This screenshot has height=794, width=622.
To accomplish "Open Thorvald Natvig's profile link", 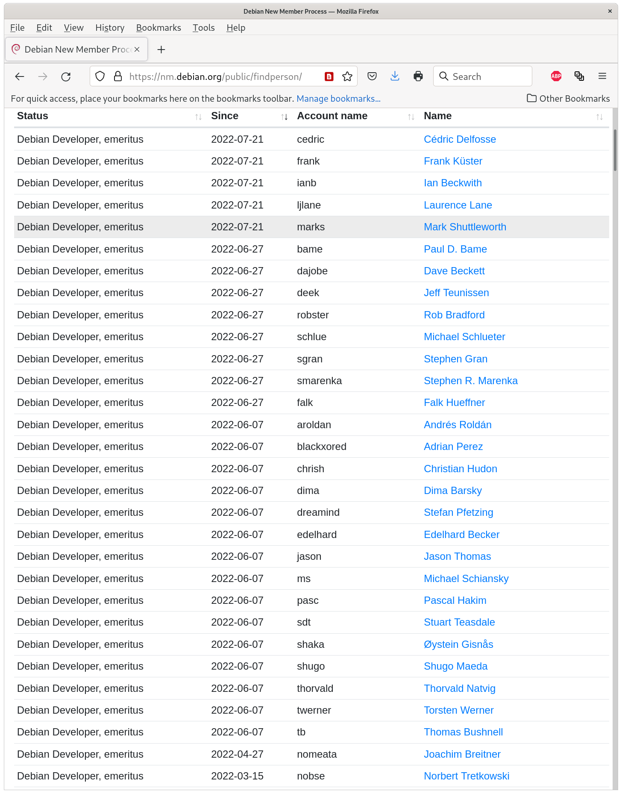I will (x=460, y=688).
